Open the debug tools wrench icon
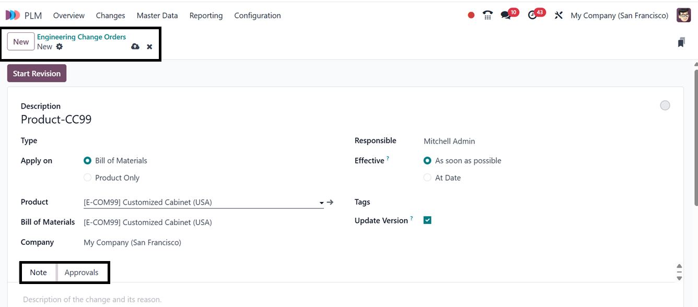The width and height of the screenshot is (698, 307). 559,15
